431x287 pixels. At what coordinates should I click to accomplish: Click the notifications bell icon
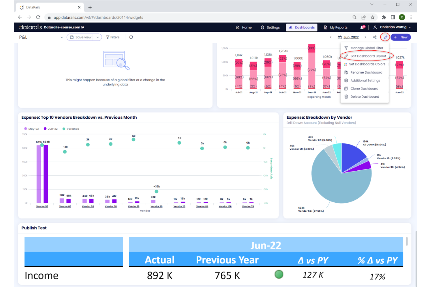click(362, 27)
